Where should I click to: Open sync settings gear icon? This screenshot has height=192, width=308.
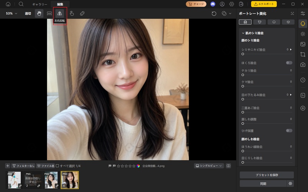(x=290, y=184)
